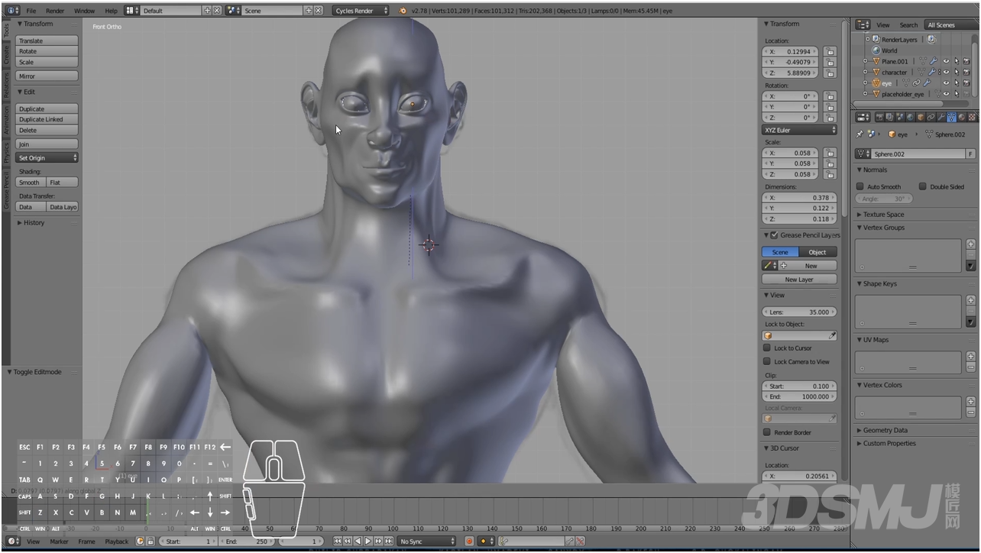Click the New Layer grease pencil button
The image size is (981, 553).
point(799,280)
